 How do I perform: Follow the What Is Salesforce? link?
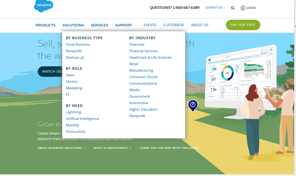(x=112, y=148)
